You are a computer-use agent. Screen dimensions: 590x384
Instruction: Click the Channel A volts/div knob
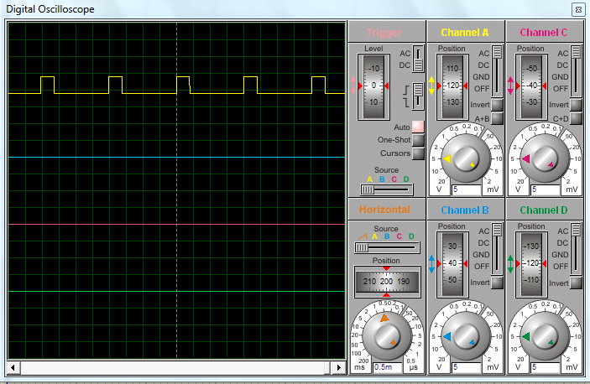click(466, 158)
